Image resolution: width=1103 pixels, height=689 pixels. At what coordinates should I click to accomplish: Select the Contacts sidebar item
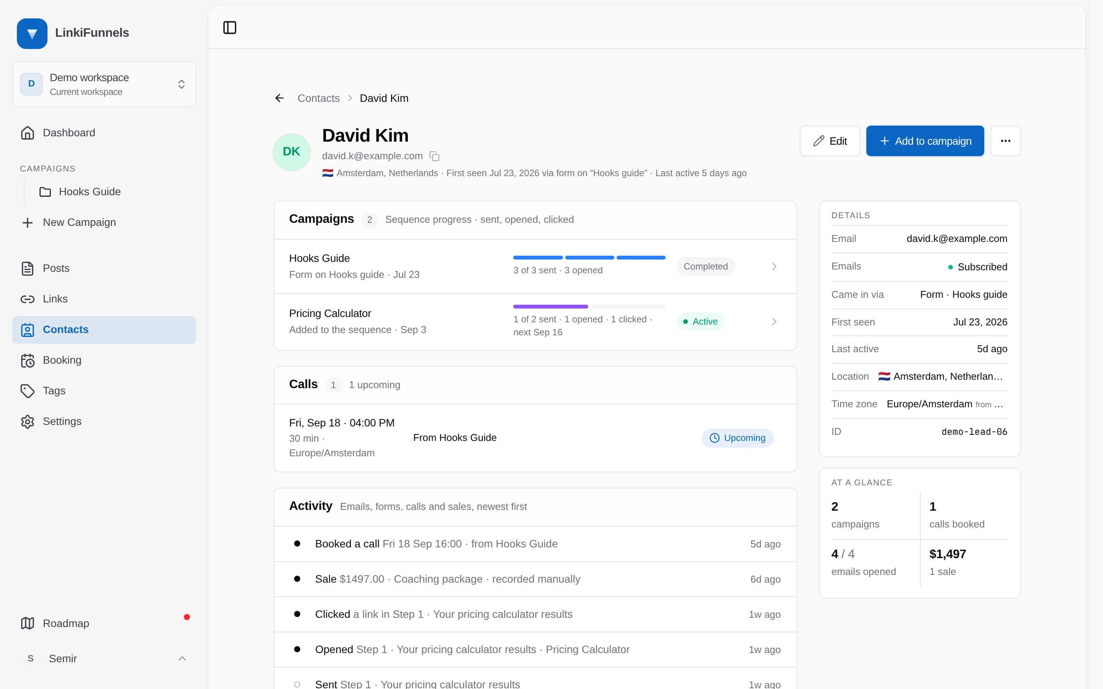pyautogui.click(x=104, y=330)
